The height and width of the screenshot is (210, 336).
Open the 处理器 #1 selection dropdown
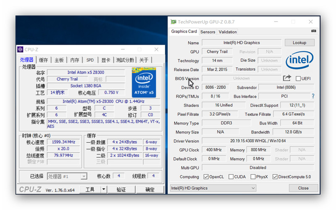pyautogui.click(x=84, y=176)
